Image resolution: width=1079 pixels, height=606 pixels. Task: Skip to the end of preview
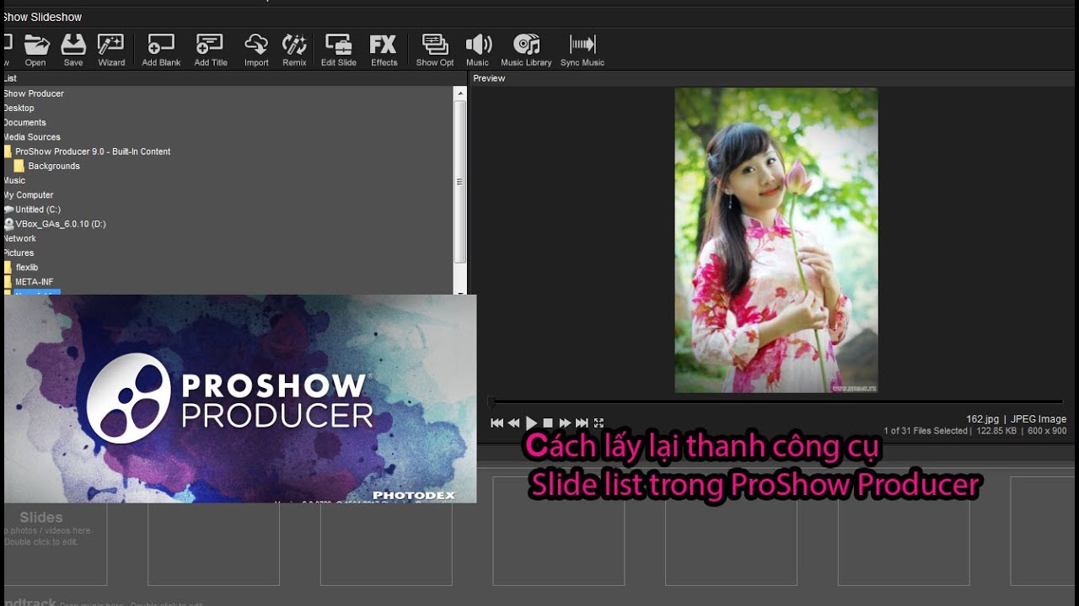pyautogui.click(x=582, y=423)
